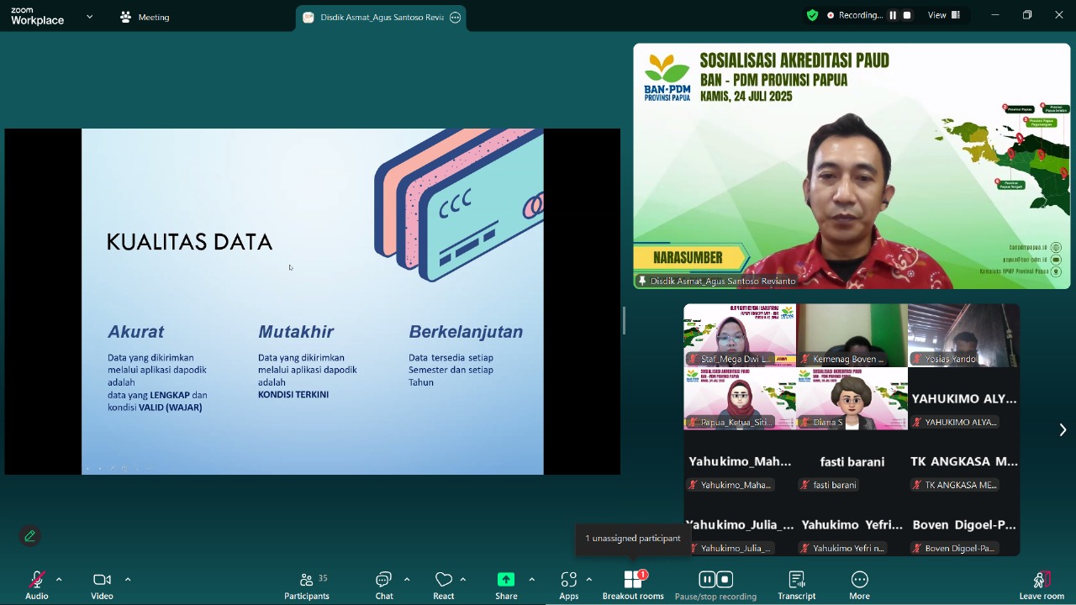Image resolution: width=1076 pixels, height=605 pixels.
Task: Show next page of participant thumbnails
Action: click(x=1062, y=430)
